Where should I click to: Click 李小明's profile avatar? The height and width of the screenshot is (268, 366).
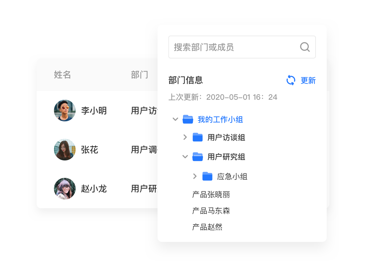tap(64, 111)
